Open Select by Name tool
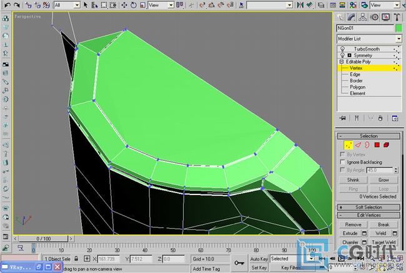The image size is (406, 273). click(94, 5)
